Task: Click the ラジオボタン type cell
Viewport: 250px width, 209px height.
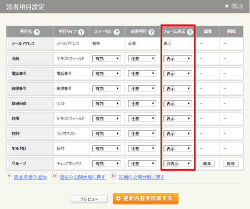Action: (x=71, y=134)
